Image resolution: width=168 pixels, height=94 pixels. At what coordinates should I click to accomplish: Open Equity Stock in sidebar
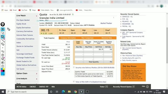tap(21, 24)
